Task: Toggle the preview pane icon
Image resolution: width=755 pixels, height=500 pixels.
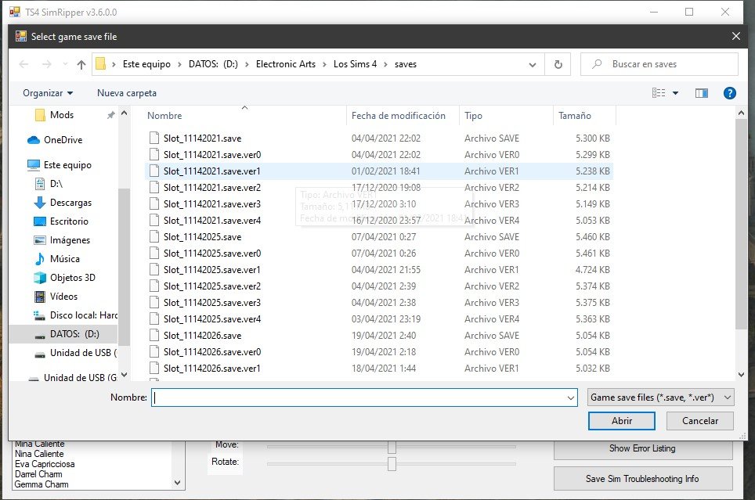Action: [701, 93]
